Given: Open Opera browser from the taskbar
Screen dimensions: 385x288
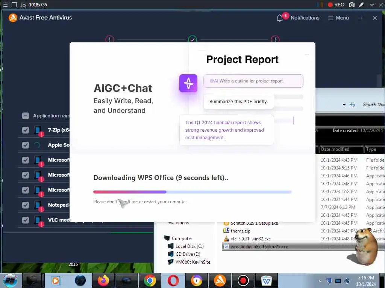Looking at the screenshot, I should 173,280.
